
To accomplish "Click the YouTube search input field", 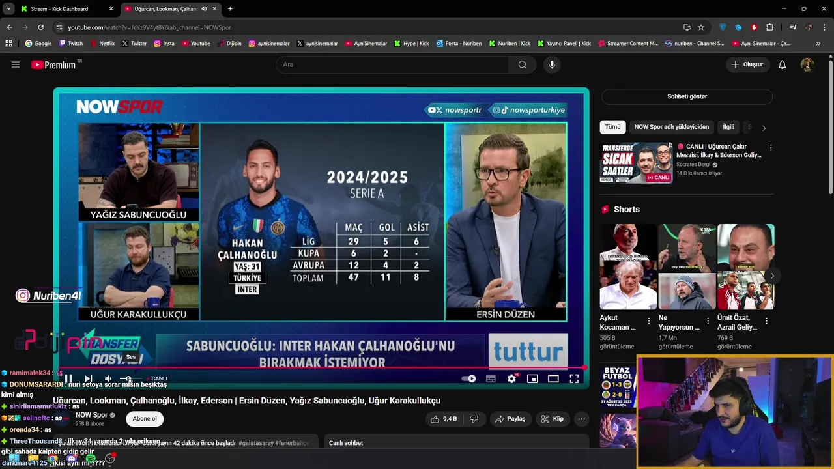I will 392,64.
